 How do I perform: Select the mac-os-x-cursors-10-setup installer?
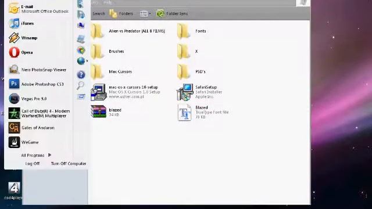[126, 92]
